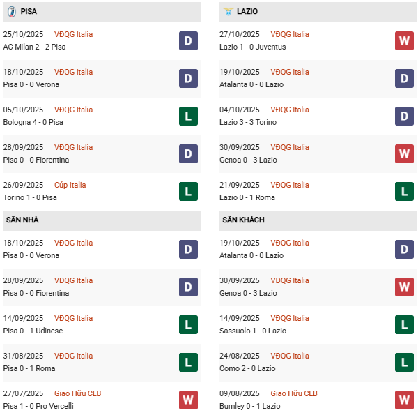Open Giao Hữu CLB link for Pisa - Pro Vercelli
Screen dimensions: 418x415
[77, 393]
